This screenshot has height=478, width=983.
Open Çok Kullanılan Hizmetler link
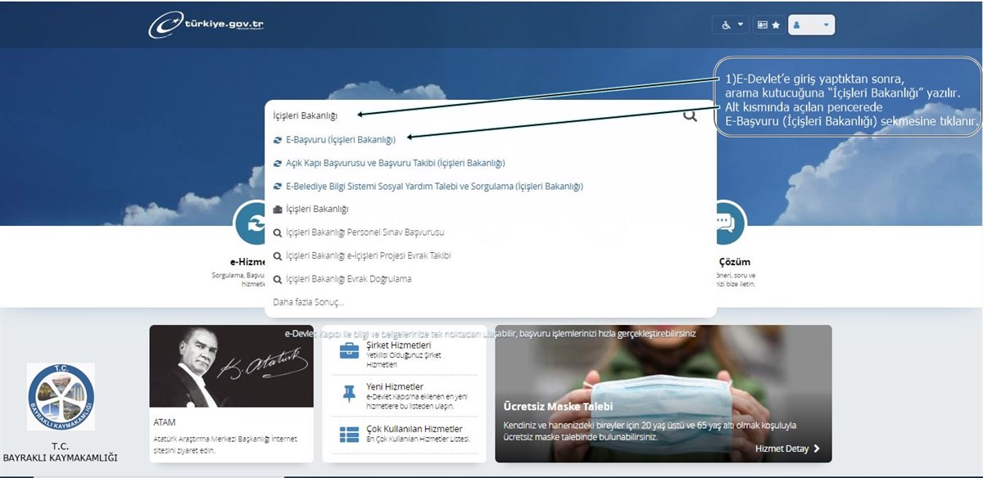pyautogui.click(x=414, y=429)
